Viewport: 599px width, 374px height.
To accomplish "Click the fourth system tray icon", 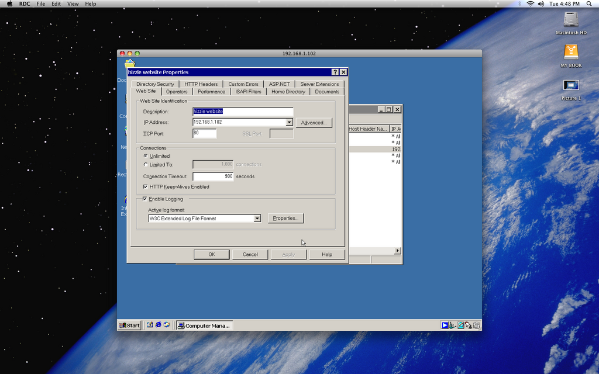I will tap(469, 325).
